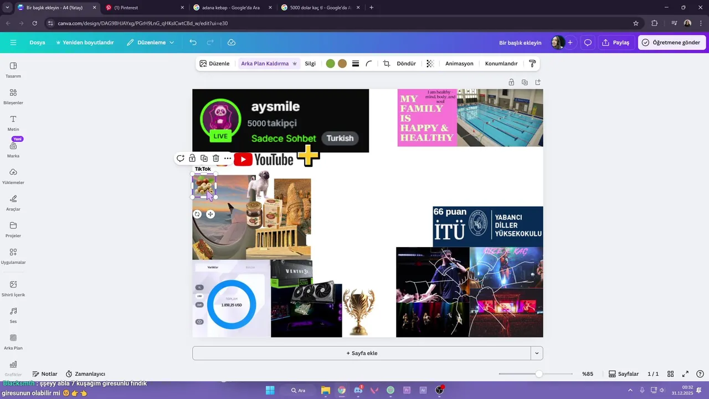Image resolution: width=709 pixels, height=399 pixels.
Task: Add new page icon above canvas
Action: point(538,82)
